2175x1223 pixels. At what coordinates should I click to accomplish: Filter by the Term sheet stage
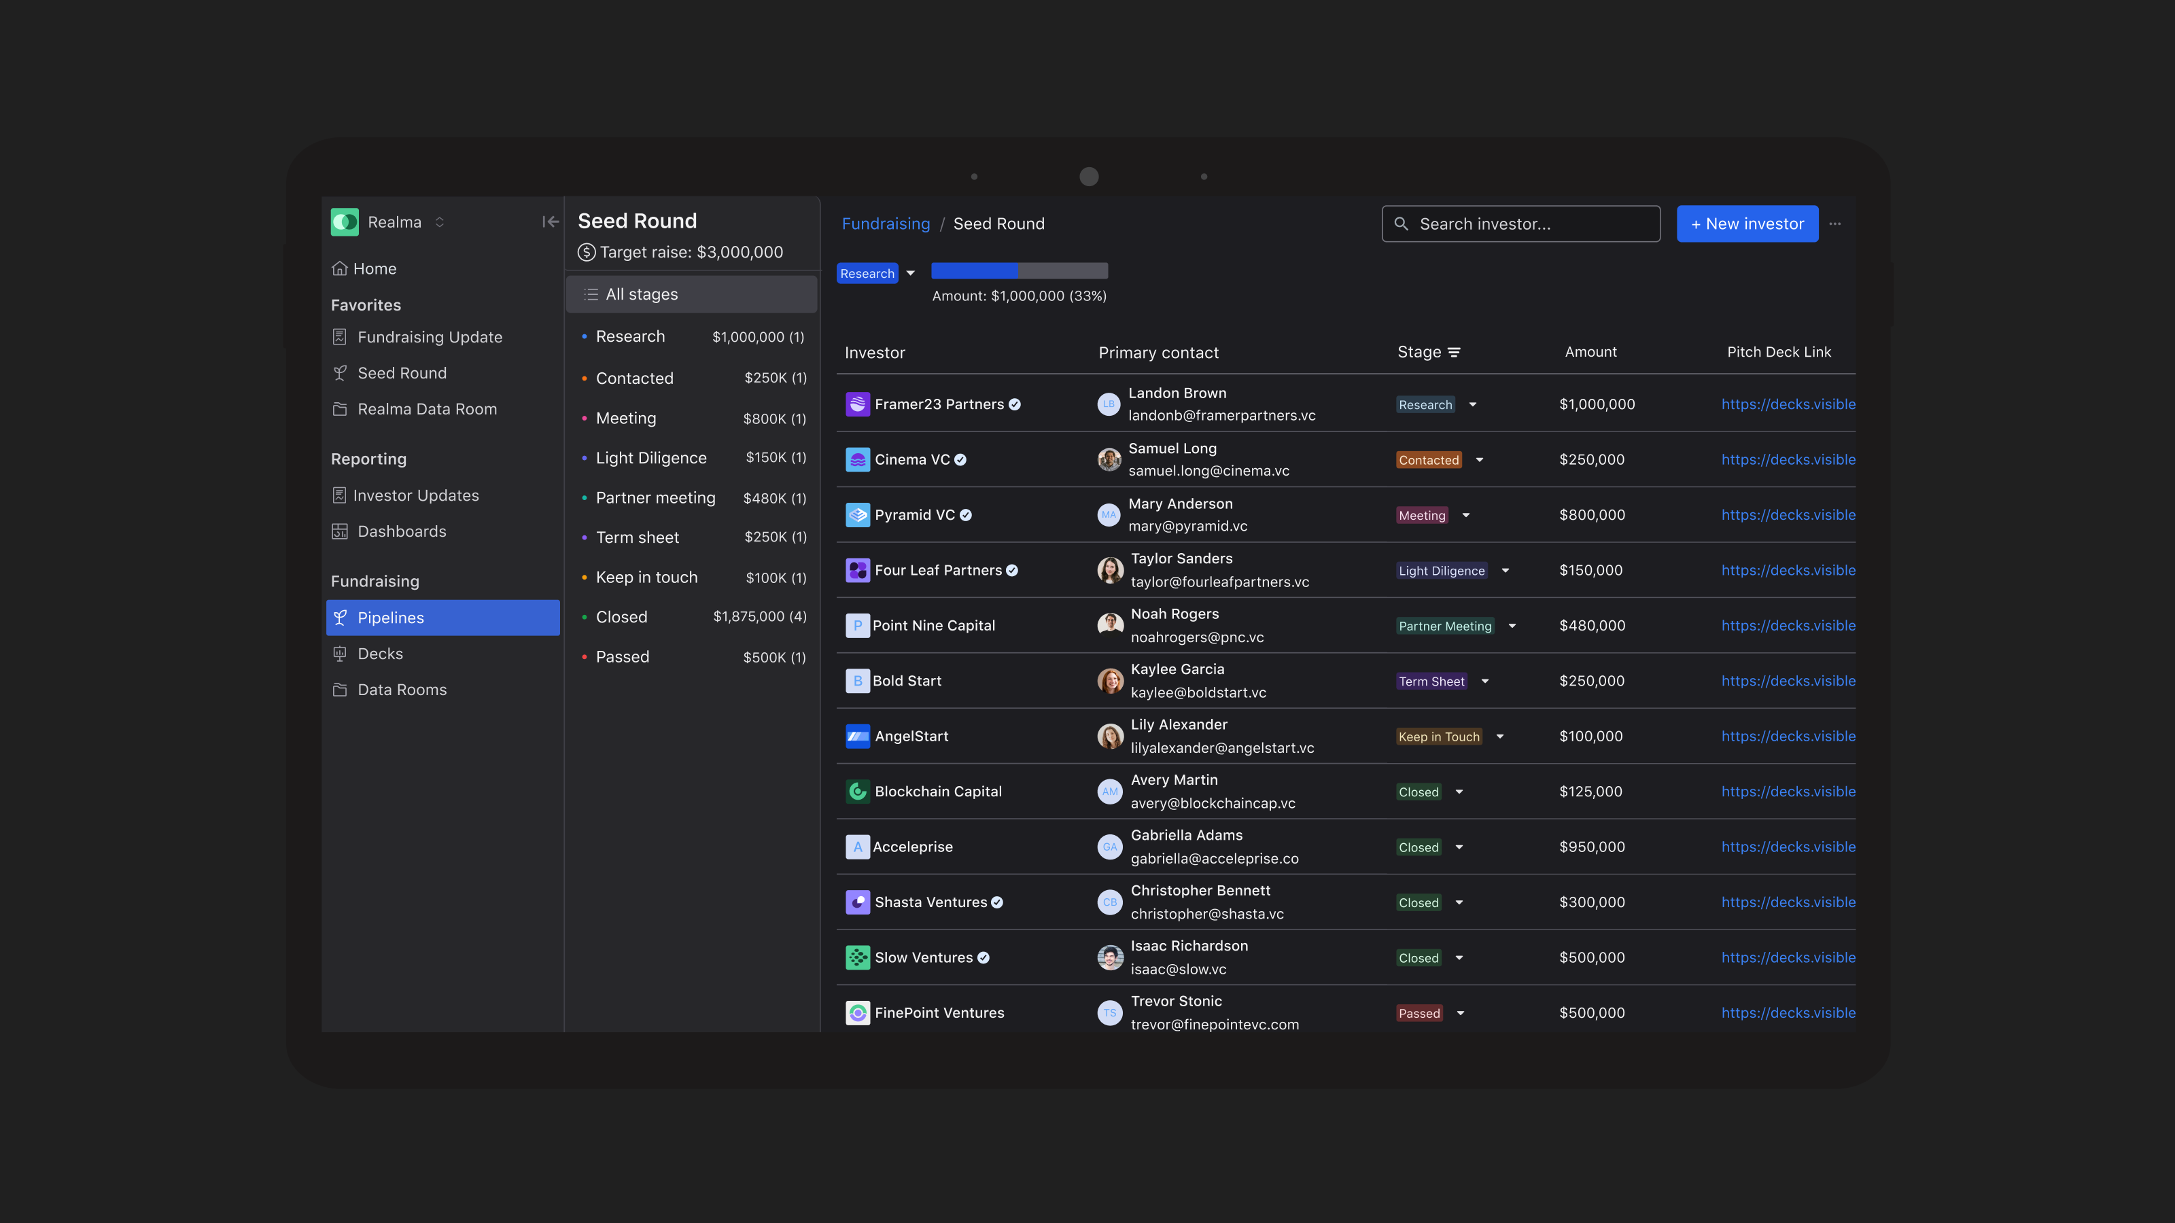637,537
